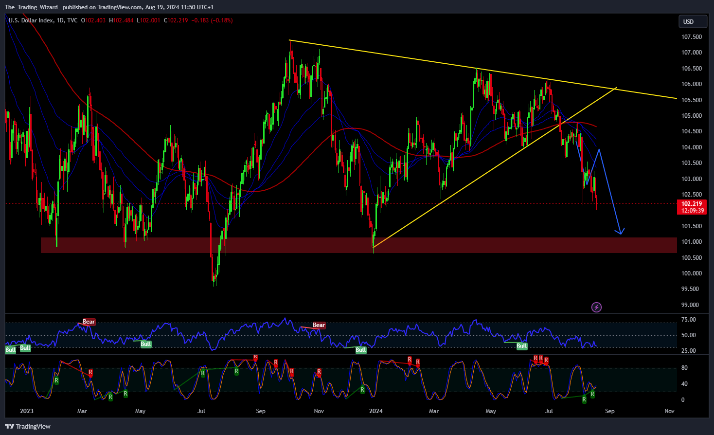Click the 1D interval label

[x=60, y=20]
